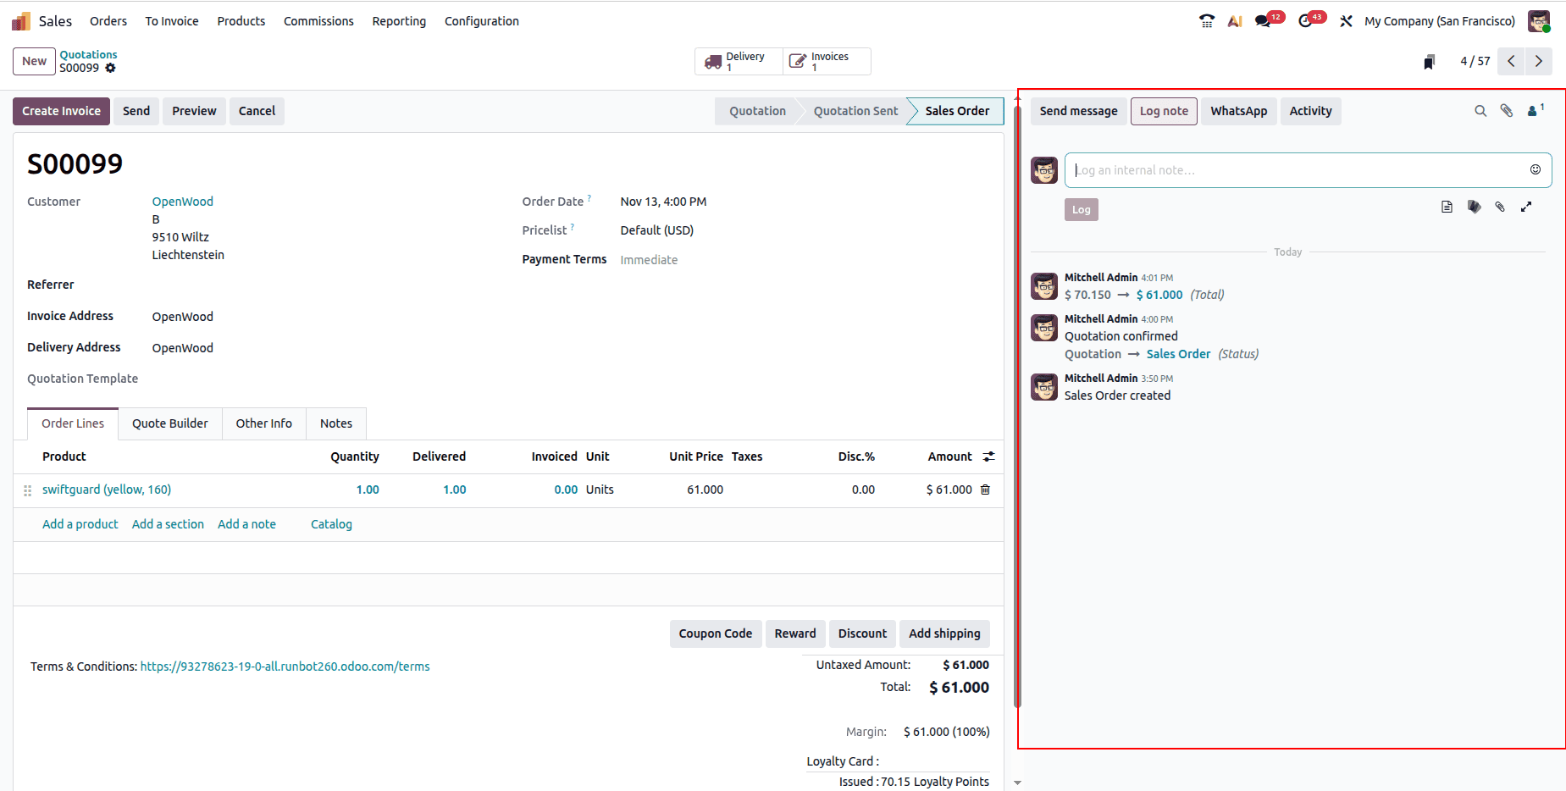Search messages with the chatter magnifier icon

(x=1480, y=110)
